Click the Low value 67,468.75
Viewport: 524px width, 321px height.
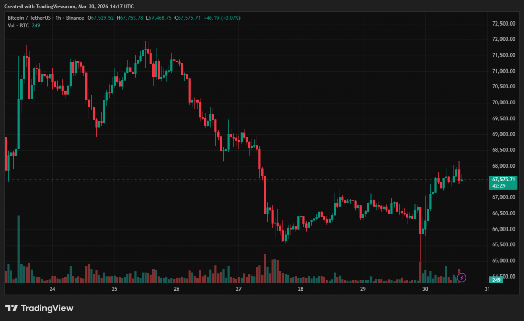click(x=160, y=18)
